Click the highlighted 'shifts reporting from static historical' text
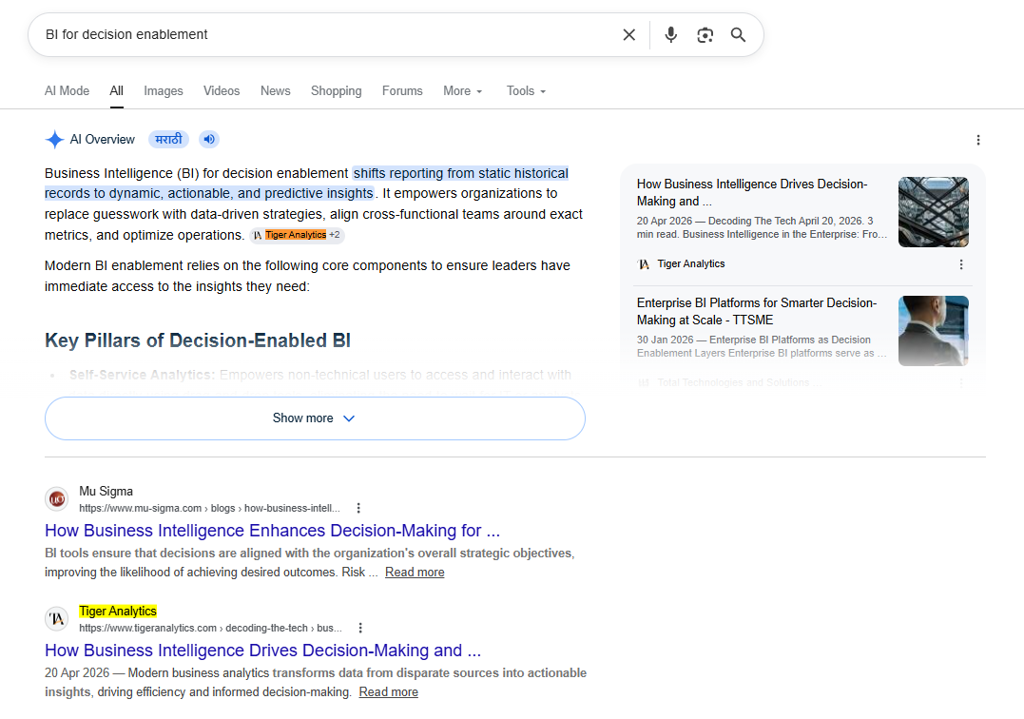Image resolution: width=1024 pixels, height=719 pixels. 461,173
